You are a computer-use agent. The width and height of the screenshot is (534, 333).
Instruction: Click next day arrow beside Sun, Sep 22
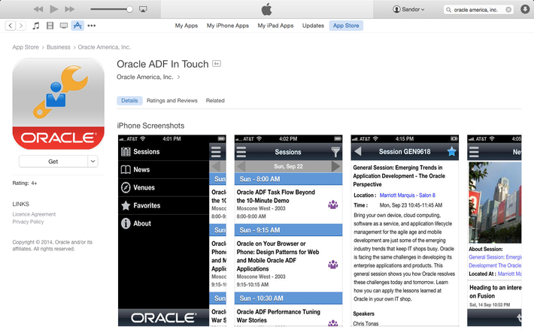pos(335,166)
